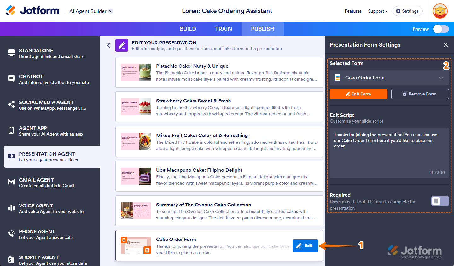454x266 pixels.
Task: Click the 'Loren: Cake Ordering Assistant' agent title
Action: 227,11
